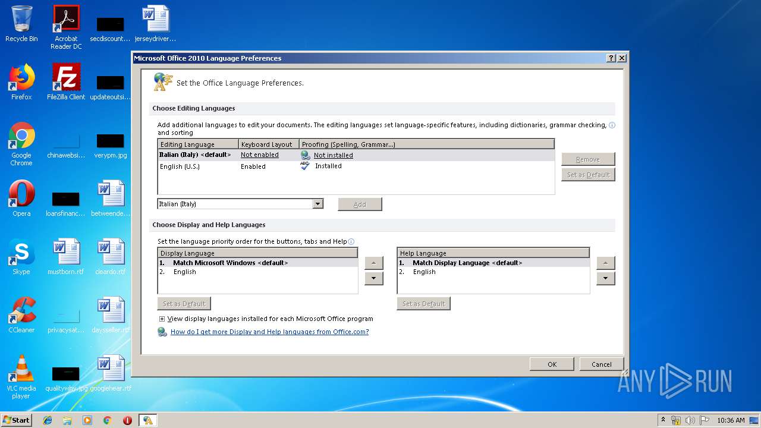Open How do I get more languages link
761x428 pixels.
point(270,332)
